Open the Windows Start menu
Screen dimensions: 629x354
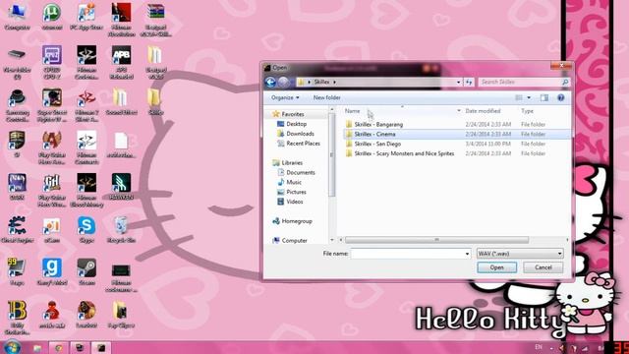[x=12, y=347]
